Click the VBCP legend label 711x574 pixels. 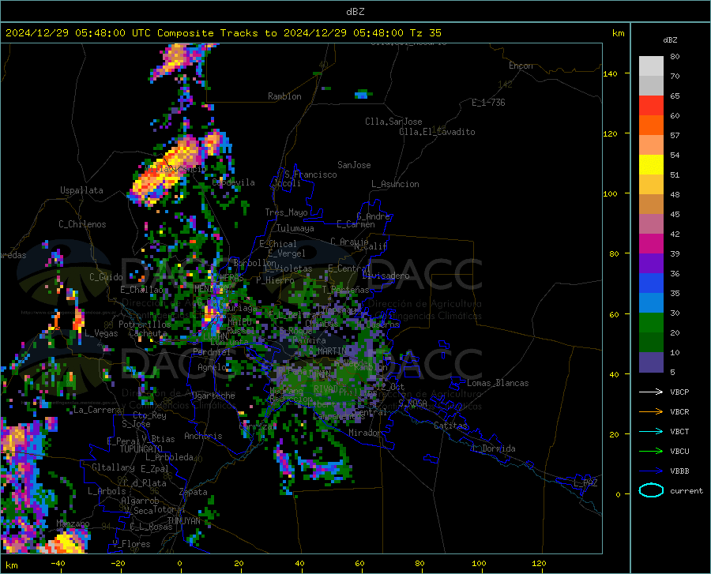(x=679, y=392)
